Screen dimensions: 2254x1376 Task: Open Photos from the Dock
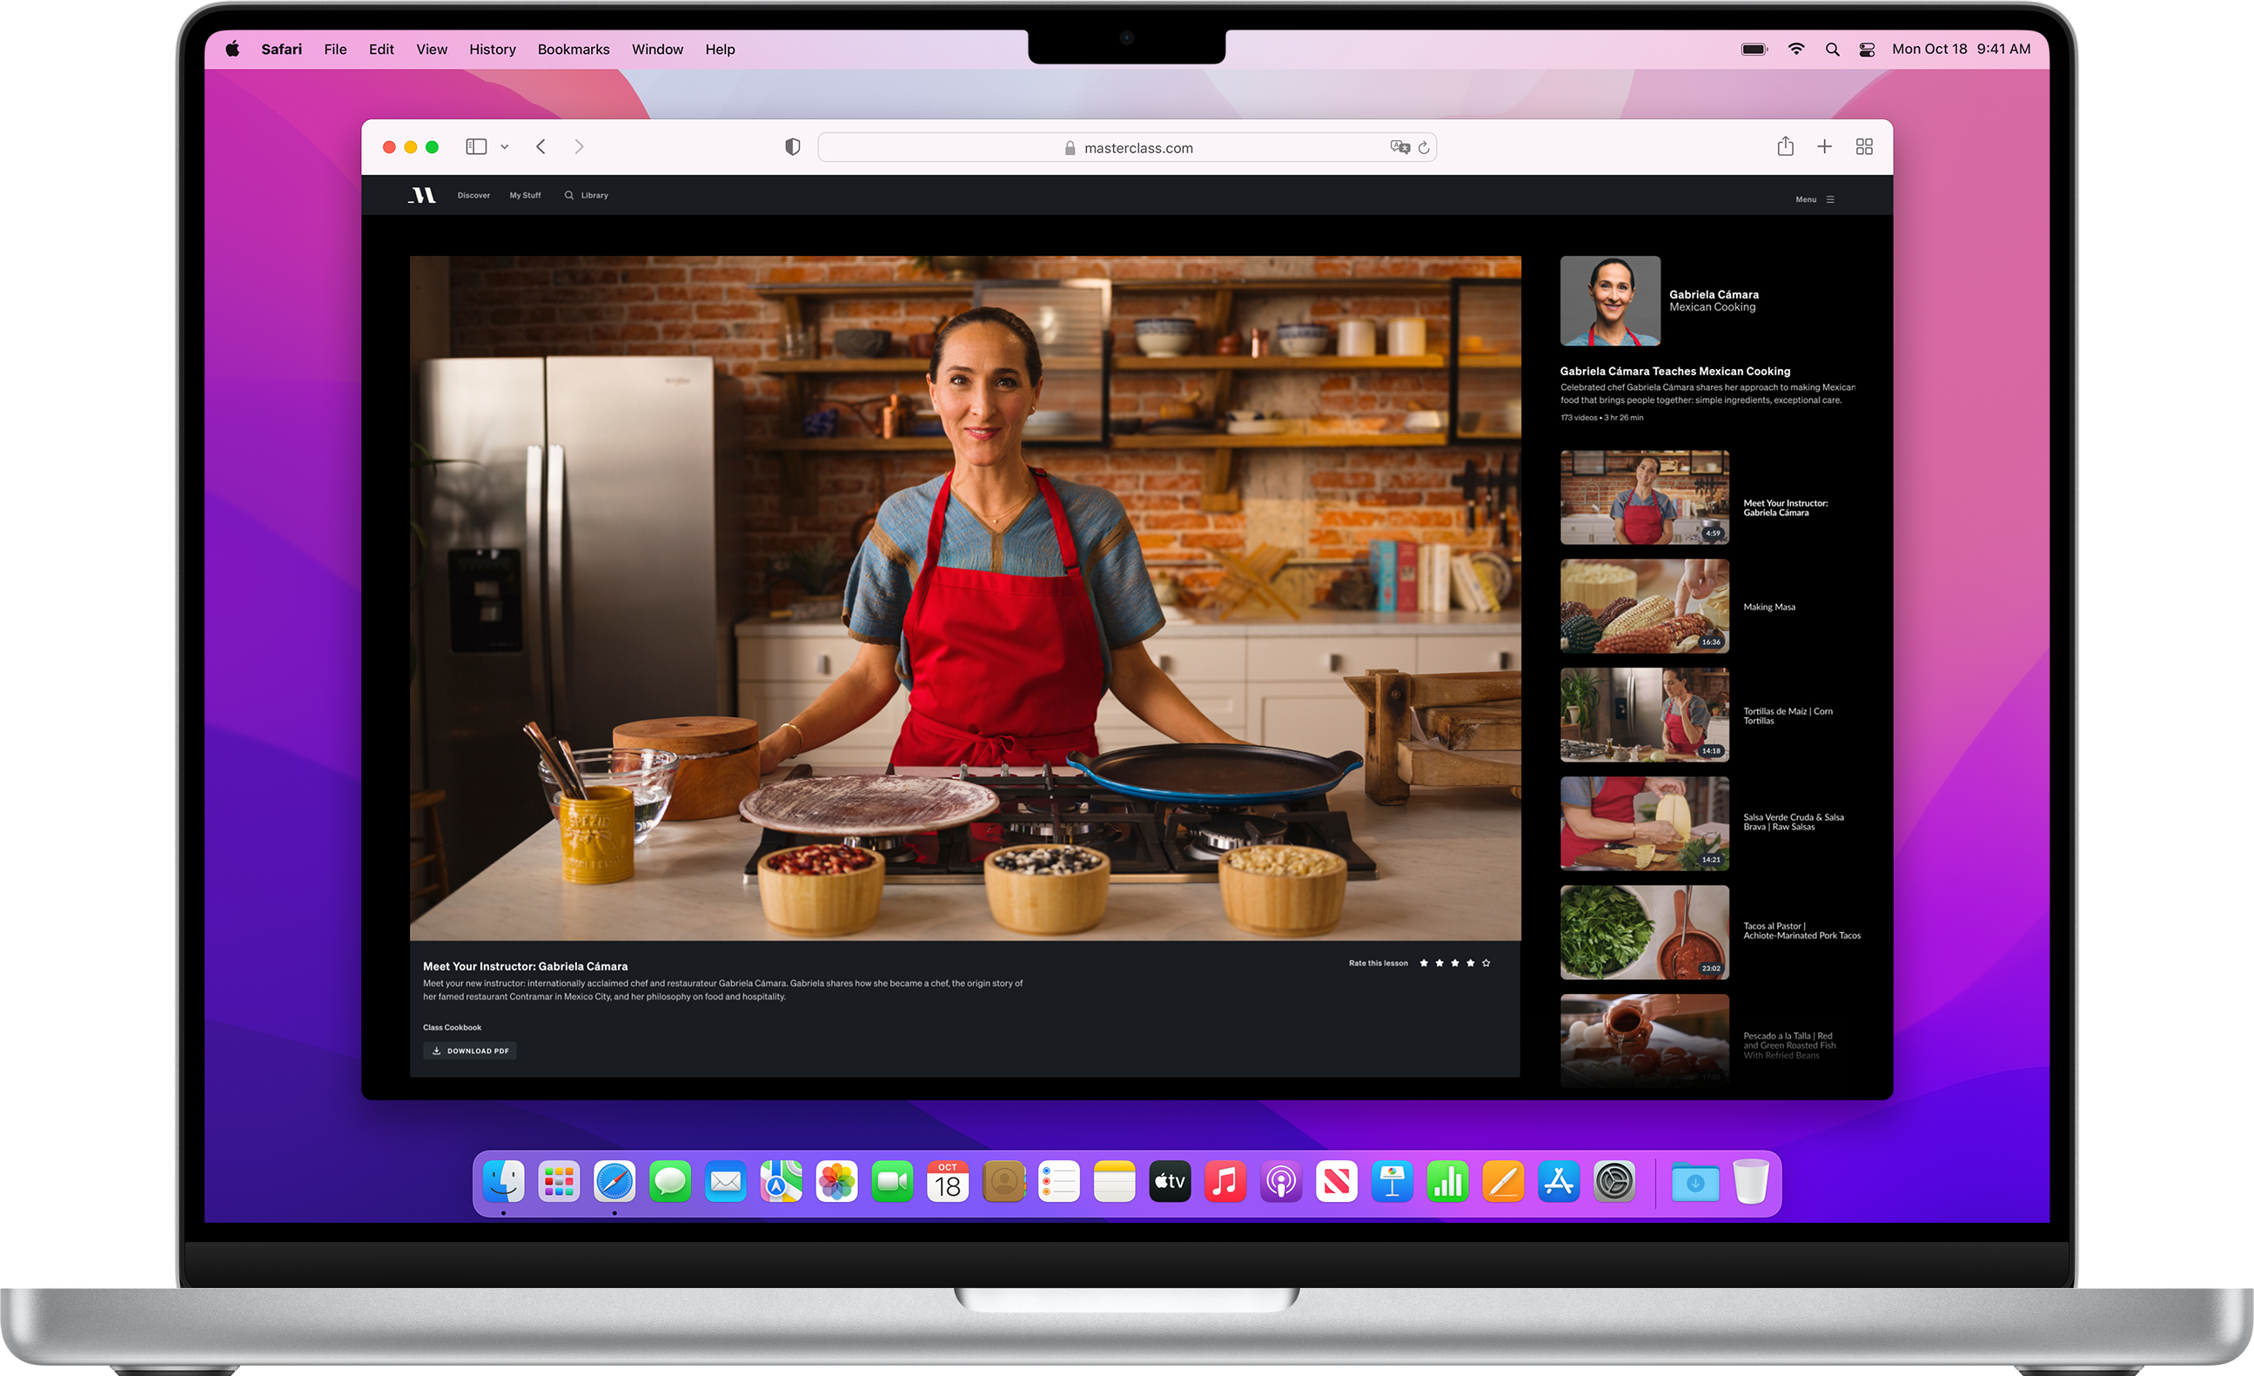tap(837, 1182)
